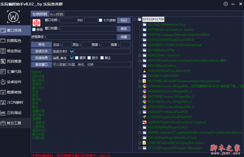Click folder icon beside 329676|CabinetWClass
244x157 pixels.
[x=144, y=143]
